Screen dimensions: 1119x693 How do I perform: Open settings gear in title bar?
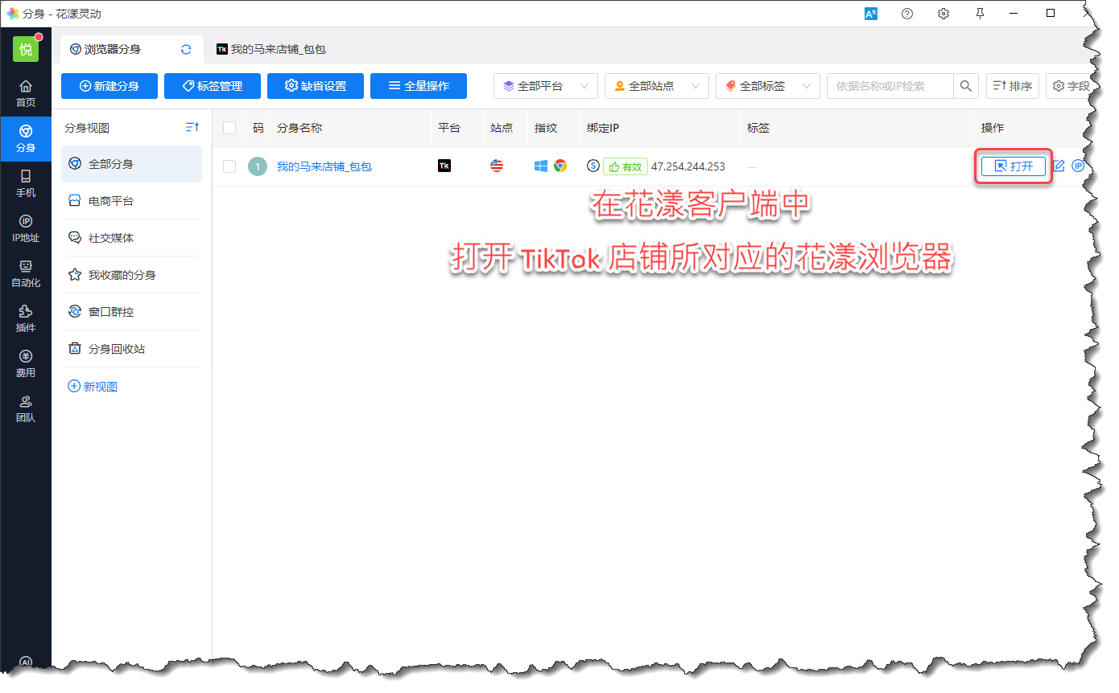pos(944,14)
